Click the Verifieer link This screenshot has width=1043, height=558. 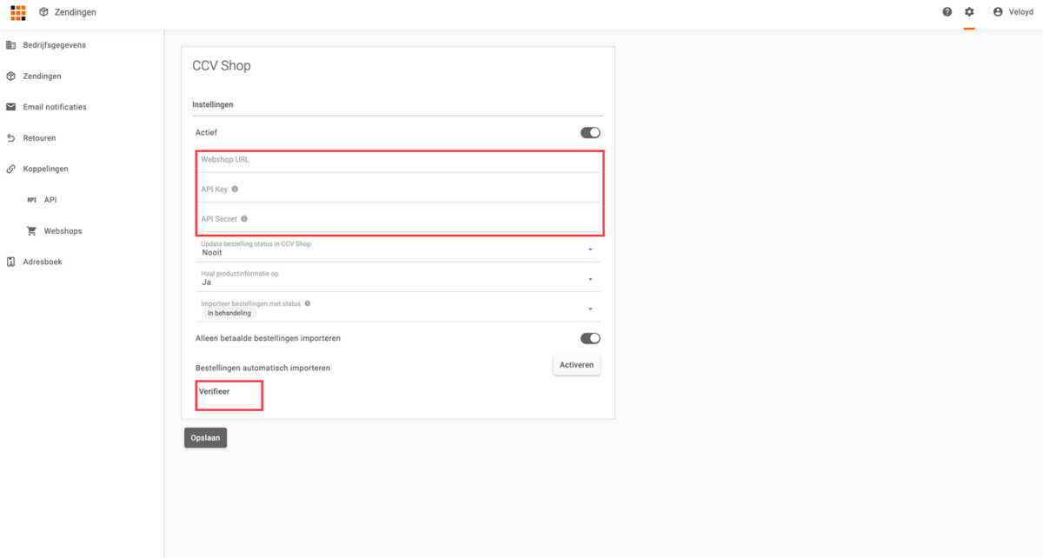[215, 392]
